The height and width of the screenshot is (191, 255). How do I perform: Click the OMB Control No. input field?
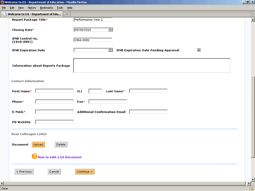[x=93, y=40]
